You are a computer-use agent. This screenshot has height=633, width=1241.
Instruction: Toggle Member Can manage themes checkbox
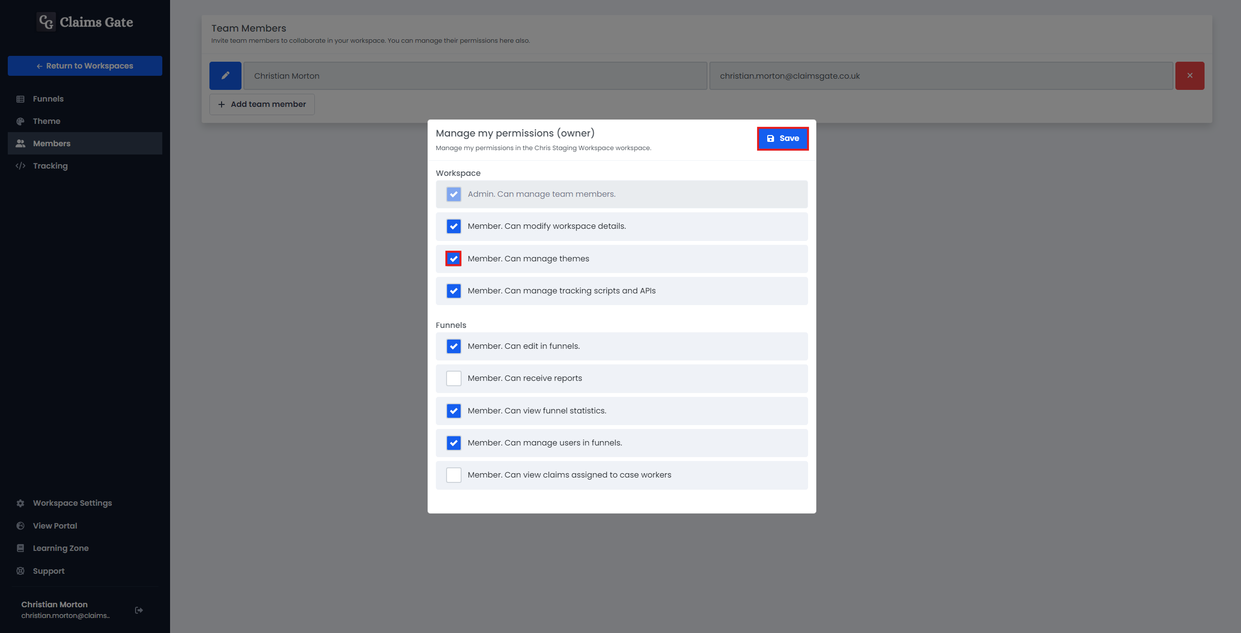(x=454, y=258)
